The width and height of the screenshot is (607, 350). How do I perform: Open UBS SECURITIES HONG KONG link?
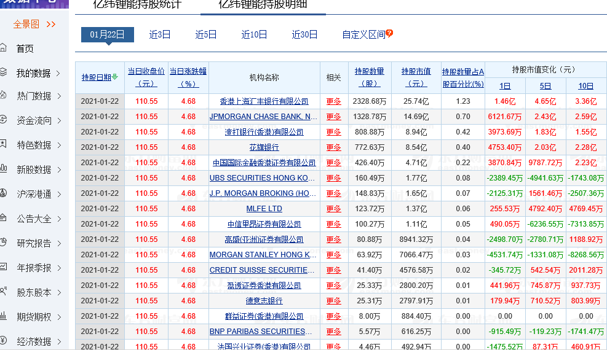click(262, 178)
